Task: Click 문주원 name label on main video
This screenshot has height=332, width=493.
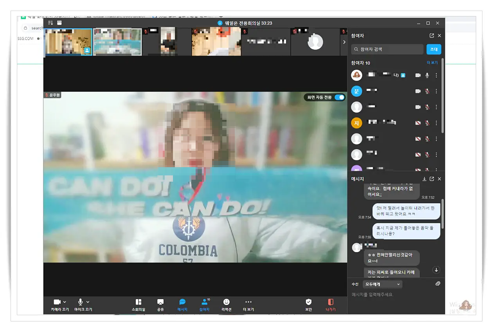Action: 52,95
